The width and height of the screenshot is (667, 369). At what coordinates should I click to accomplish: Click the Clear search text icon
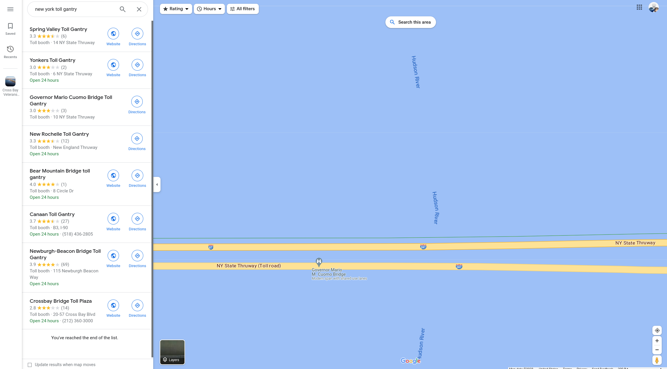click(139, 9)
